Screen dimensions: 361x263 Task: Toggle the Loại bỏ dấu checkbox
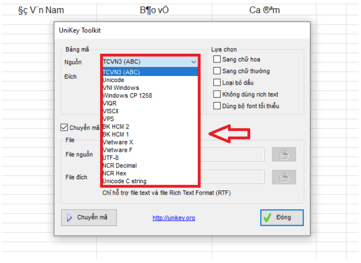(x=217, y=83)
